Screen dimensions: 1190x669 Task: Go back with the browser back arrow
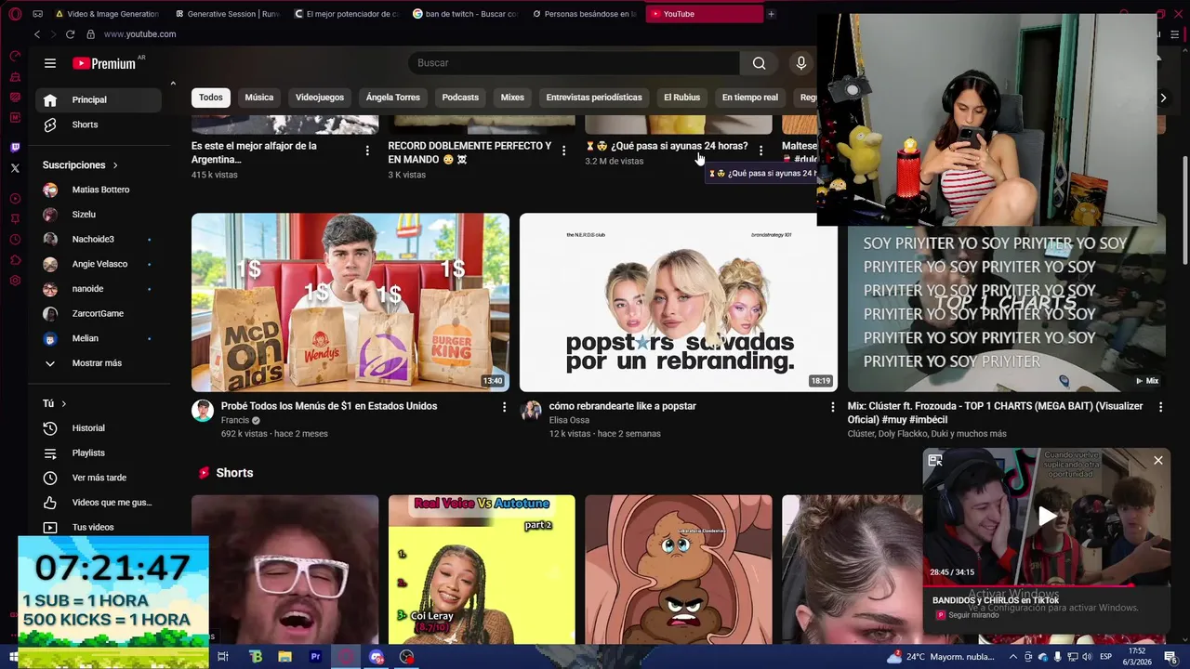click(37, 34)
